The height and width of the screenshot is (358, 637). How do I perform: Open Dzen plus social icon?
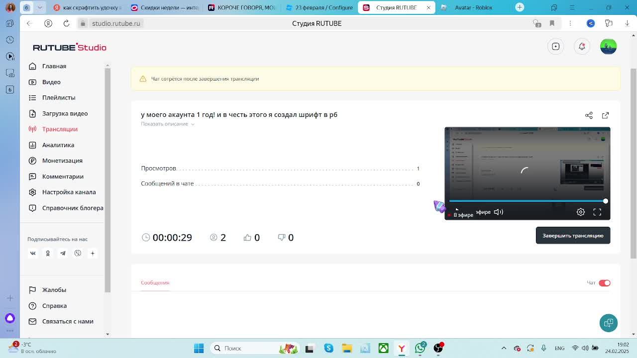point(93,253)
